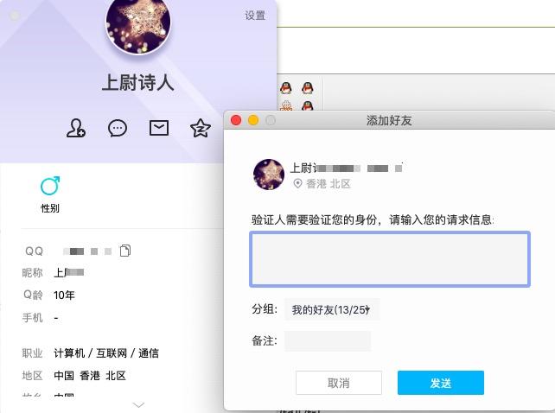Click the 添加好友 window title
Image resolution: width=555 pixels, height=413 pixels.
pos(389,120)
